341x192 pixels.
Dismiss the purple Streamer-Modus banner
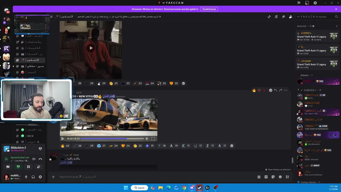click(336, 9)
